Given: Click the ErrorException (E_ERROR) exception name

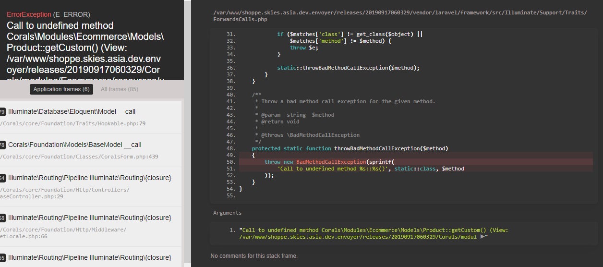Looking at the screenshot, I should [48, 14].
